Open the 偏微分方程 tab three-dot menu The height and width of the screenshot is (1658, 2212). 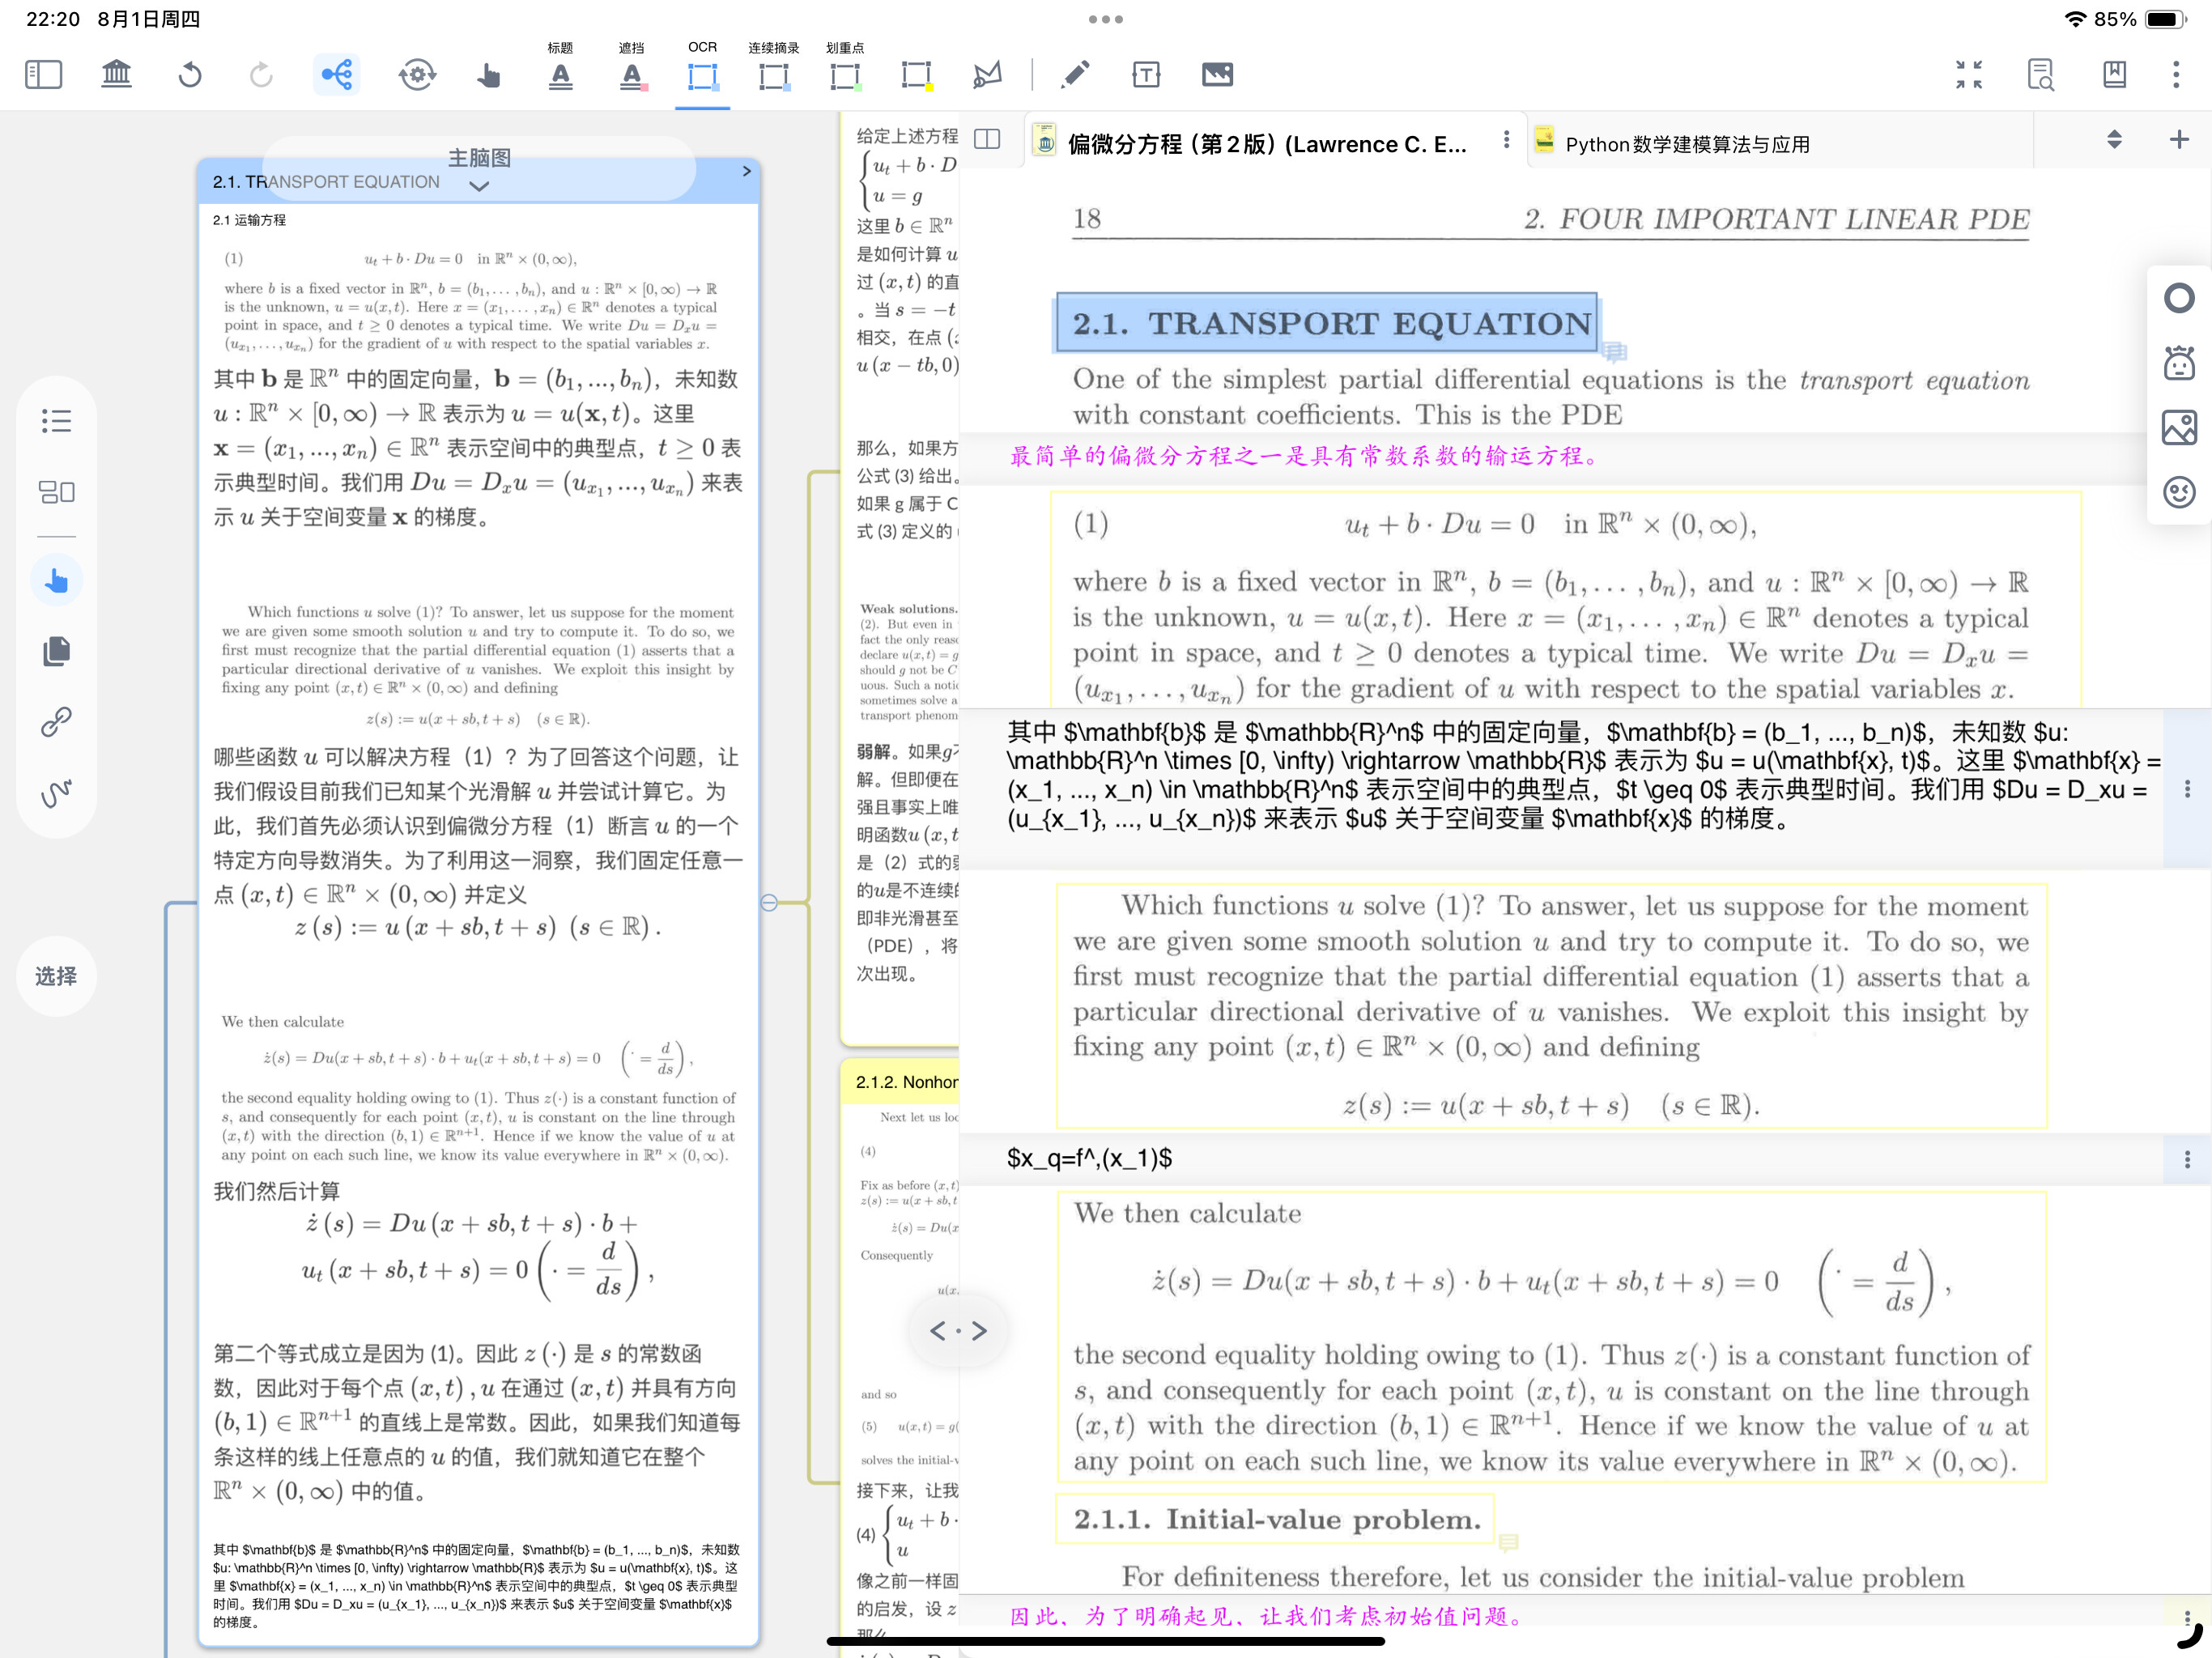point(1506,140)
